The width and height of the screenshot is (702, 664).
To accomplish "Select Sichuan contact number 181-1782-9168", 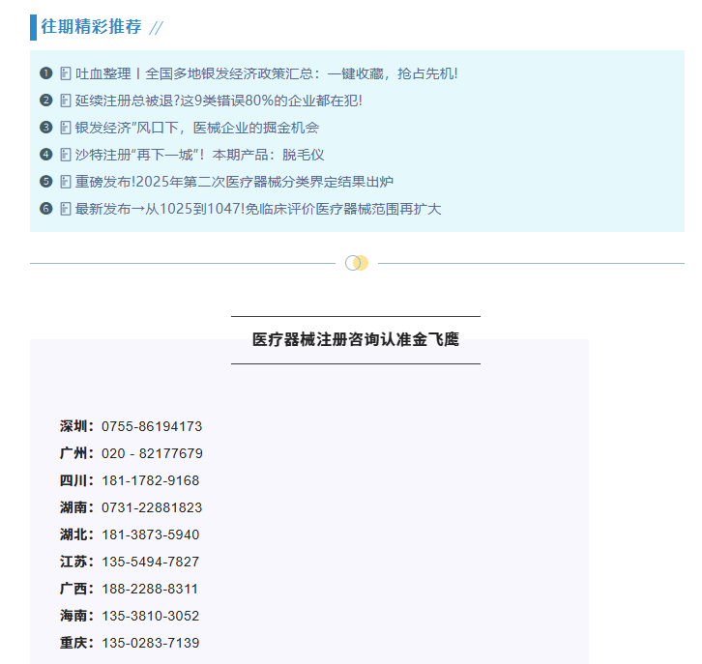I will click(150, 480).
